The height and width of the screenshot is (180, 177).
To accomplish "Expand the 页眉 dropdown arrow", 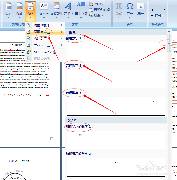I will [8, 18].
